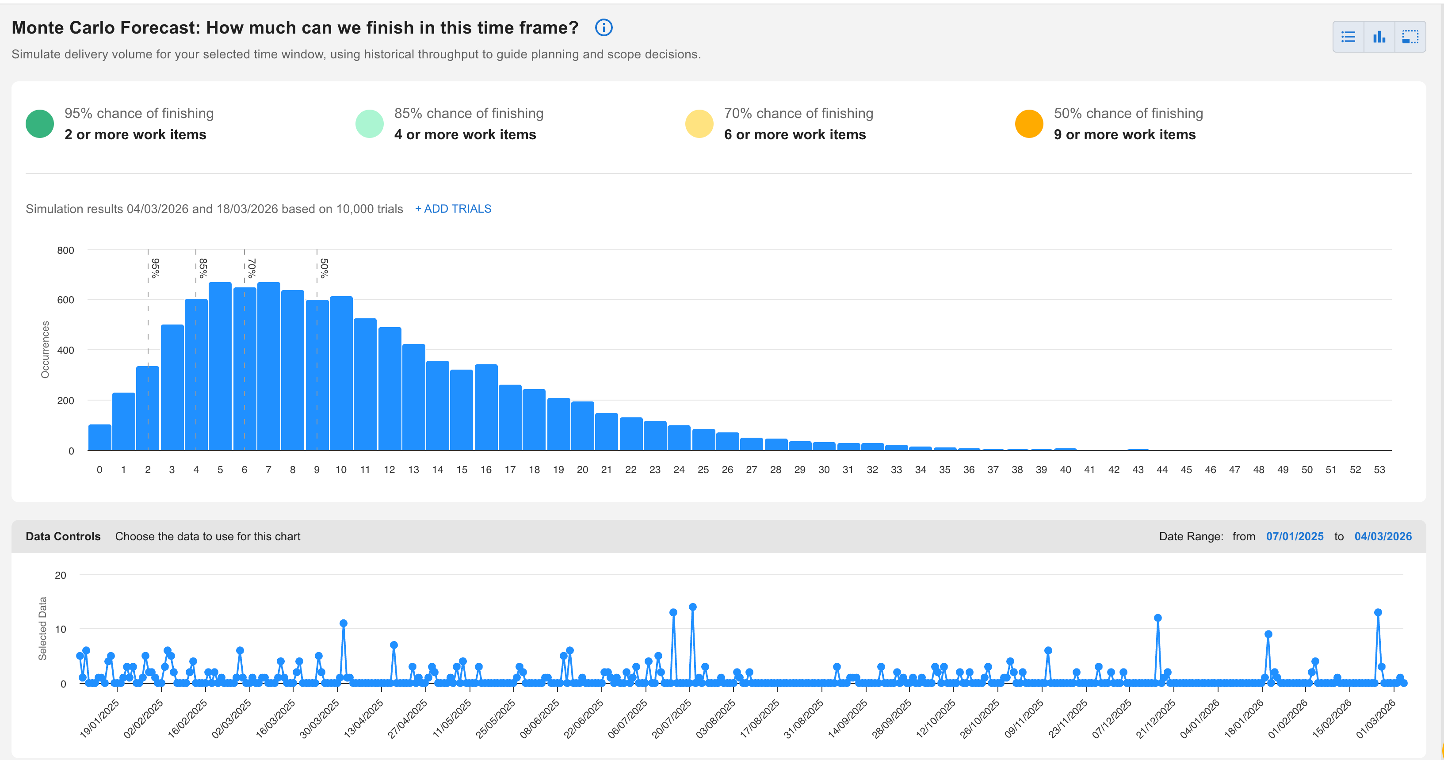Click the 95% dashed percentile marker label
The image size is (1444, 760).
tap(155, 268)
